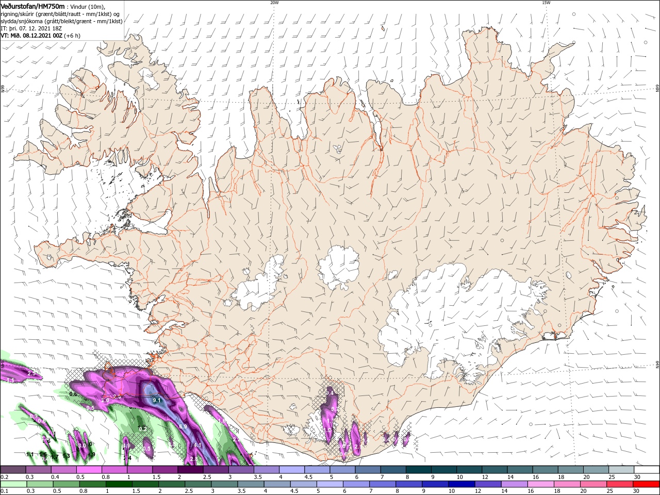Select the 2.8 precipitation value on the map

tap(194, 459)
